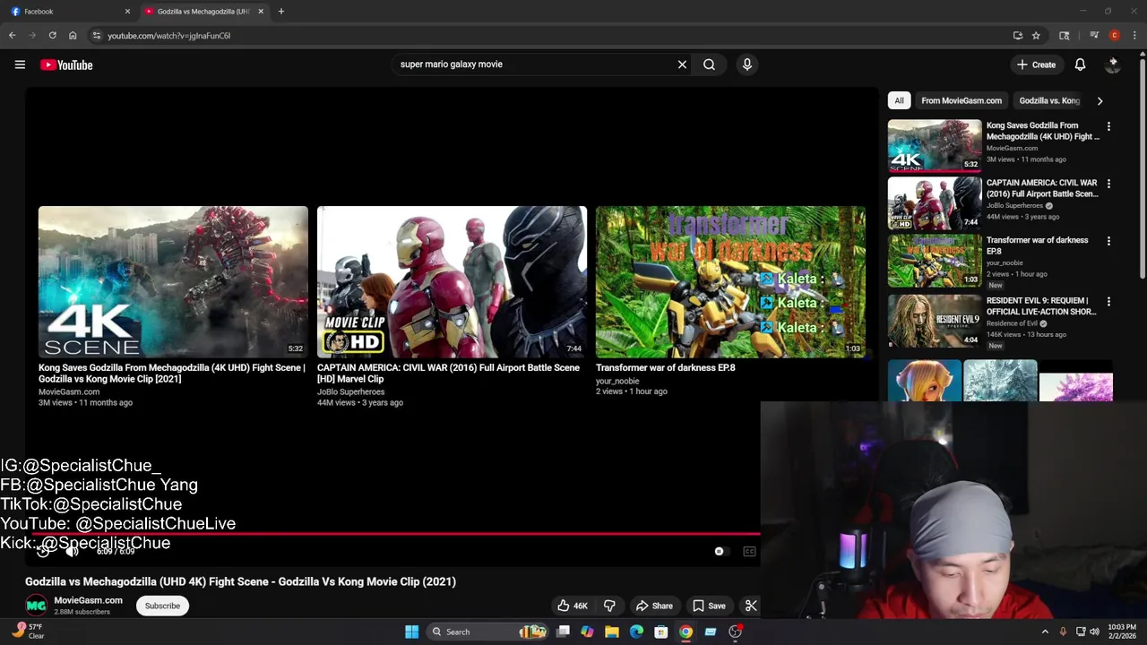
Task: Like the video with 46K likes
Action: tap(572, 606)
